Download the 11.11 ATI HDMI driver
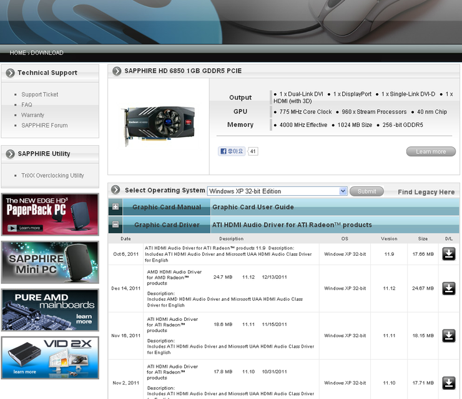The height and width of the screenshot is (399, 462). 448,336
